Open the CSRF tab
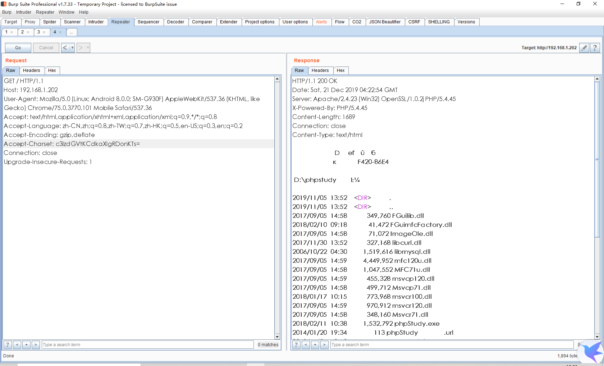Viewport: 604px width, 366px height. coord(414,22)
